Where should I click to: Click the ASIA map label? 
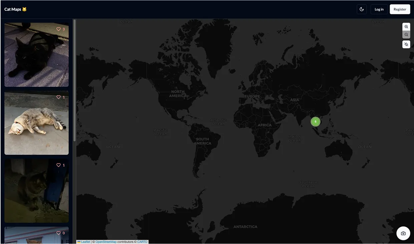coord(295,100)
